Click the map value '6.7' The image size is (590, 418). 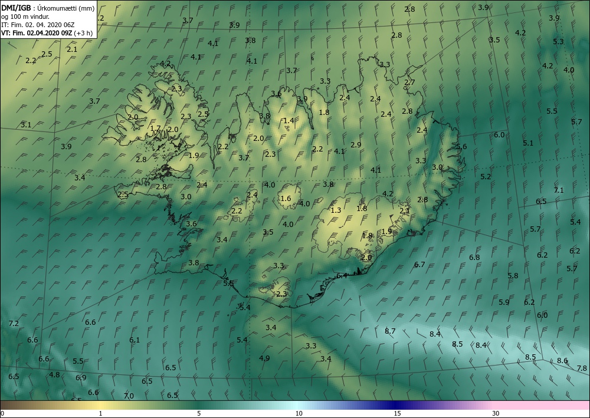click(x=419, y=265)
